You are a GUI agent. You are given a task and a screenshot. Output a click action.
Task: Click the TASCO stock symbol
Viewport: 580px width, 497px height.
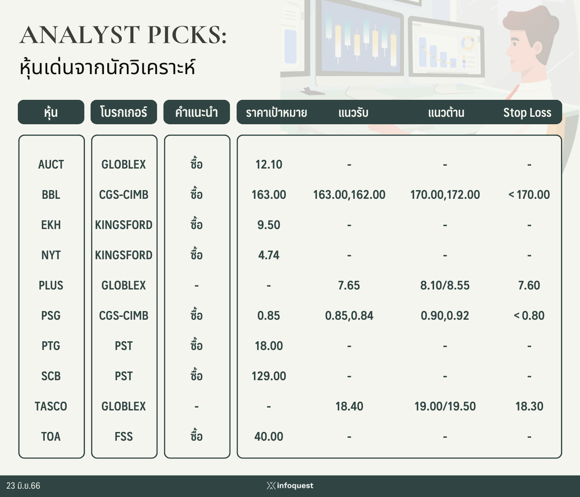51,406
